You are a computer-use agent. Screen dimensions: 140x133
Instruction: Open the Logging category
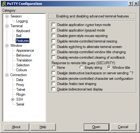(22, 21)
